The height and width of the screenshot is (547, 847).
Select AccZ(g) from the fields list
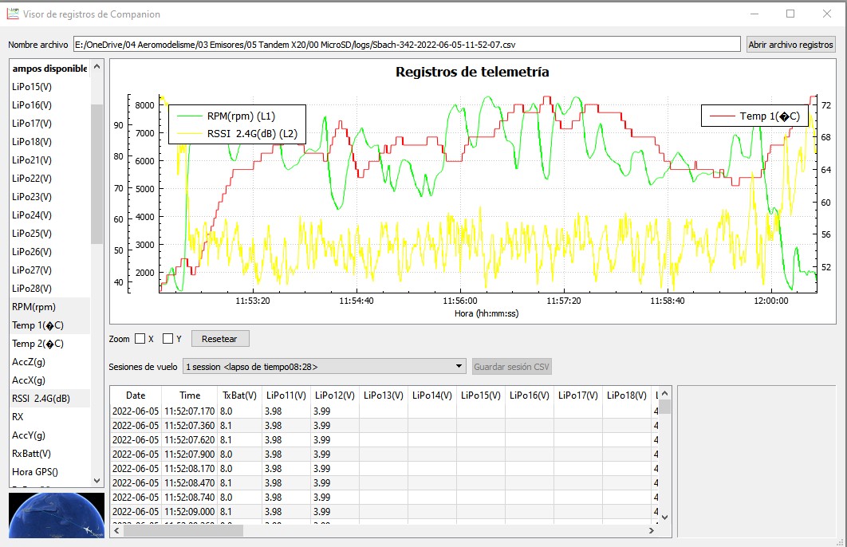click(x=29, y=362)
